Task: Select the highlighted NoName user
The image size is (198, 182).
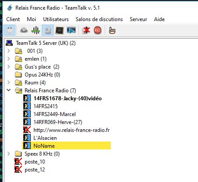Action: click(66, 146)
